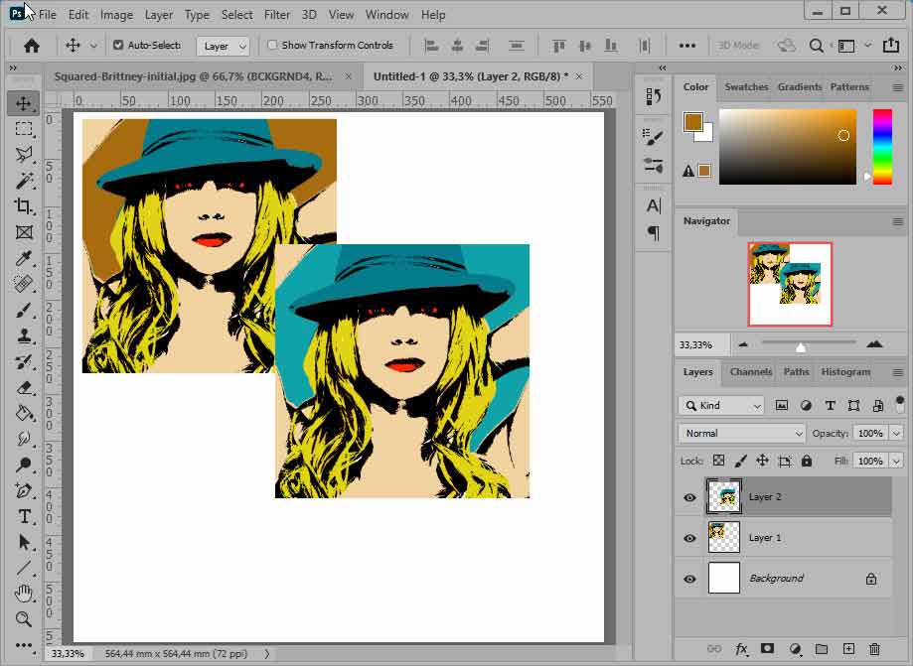
Task: Switch to the Swatches tab
Action: [746, 86]
